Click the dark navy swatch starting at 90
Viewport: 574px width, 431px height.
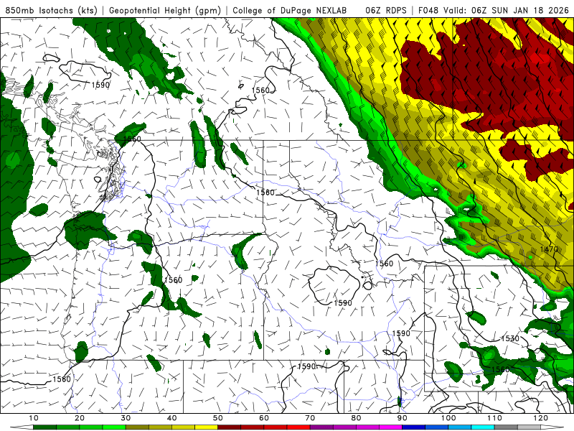(414, 427)
